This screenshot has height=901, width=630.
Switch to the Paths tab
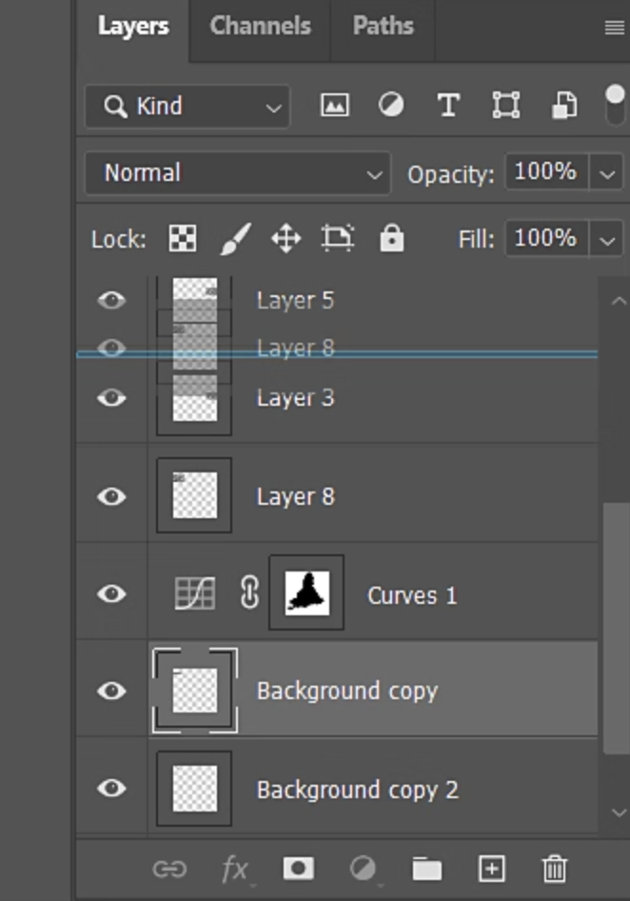point(383,27)
